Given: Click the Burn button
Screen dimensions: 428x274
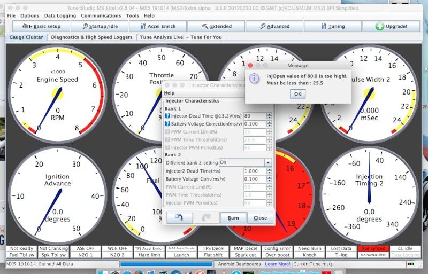Looking at the screenshot, I should click(233, 217).
